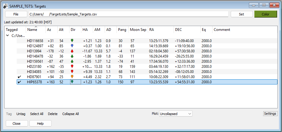This screenshot has height=132, width=282.
Task: Click RA value 13:25:11.579
Action: (x=159, y=41)
